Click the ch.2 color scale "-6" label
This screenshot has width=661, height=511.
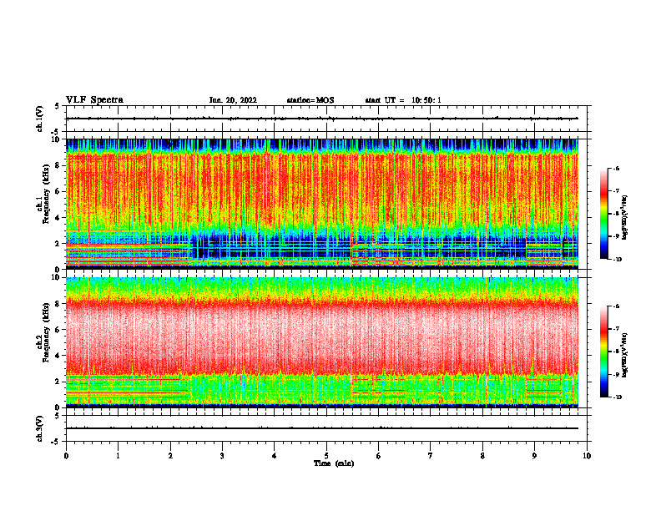617,306
